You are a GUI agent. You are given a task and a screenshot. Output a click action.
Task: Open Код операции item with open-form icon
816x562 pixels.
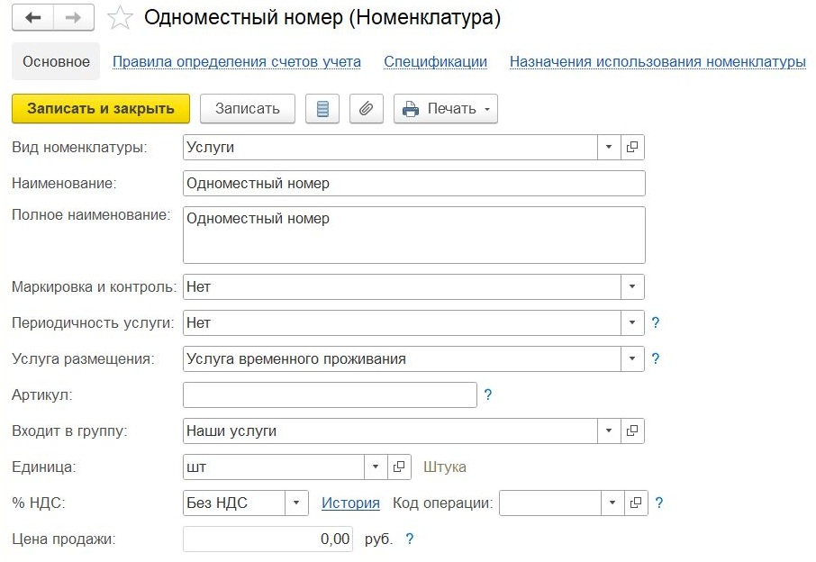coord(636,503)
